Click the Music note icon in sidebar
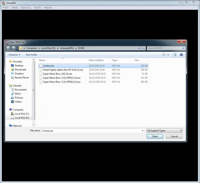The width and height of the screenshot is (200, 183). (12, 93)
